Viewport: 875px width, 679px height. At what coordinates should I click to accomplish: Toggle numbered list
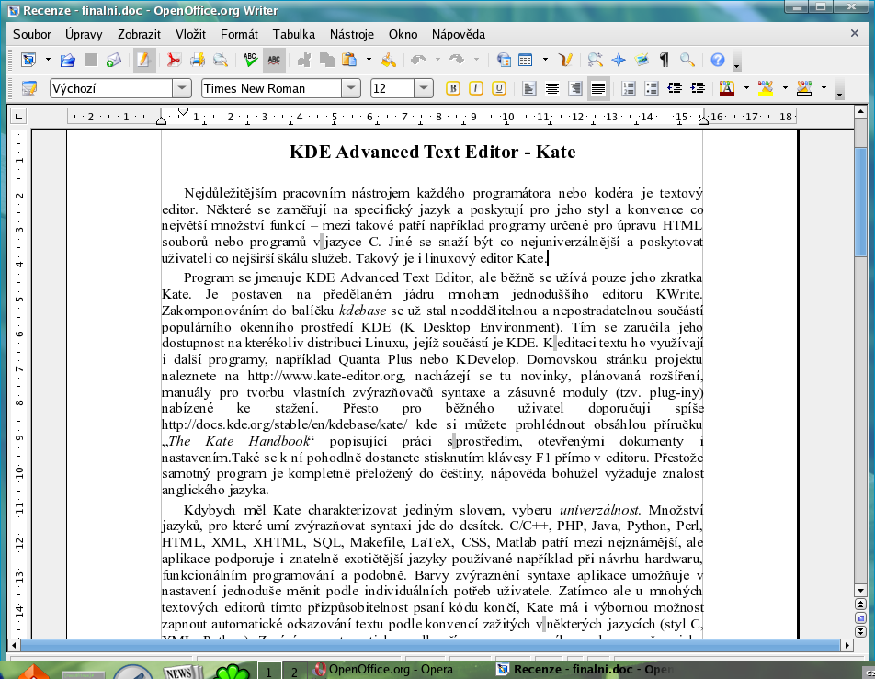[629, 88]
